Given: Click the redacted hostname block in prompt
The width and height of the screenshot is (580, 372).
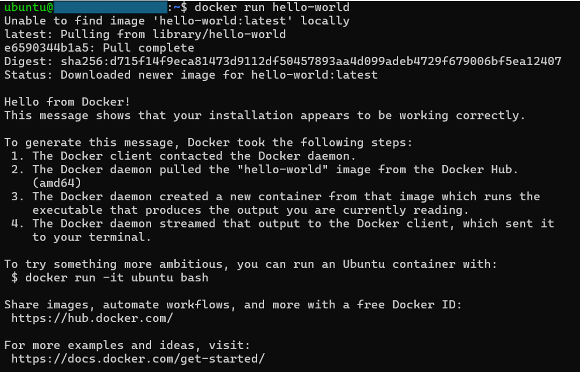Looking at the screenshot, I should (110, 7).
